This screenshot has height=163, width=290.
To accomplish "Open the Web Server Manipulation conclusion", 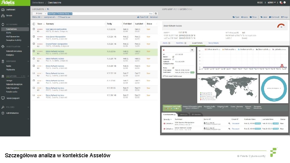I will (x=56, y=37).
